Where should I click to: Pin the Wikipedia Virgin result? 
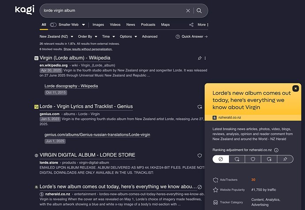pos(199,58)
